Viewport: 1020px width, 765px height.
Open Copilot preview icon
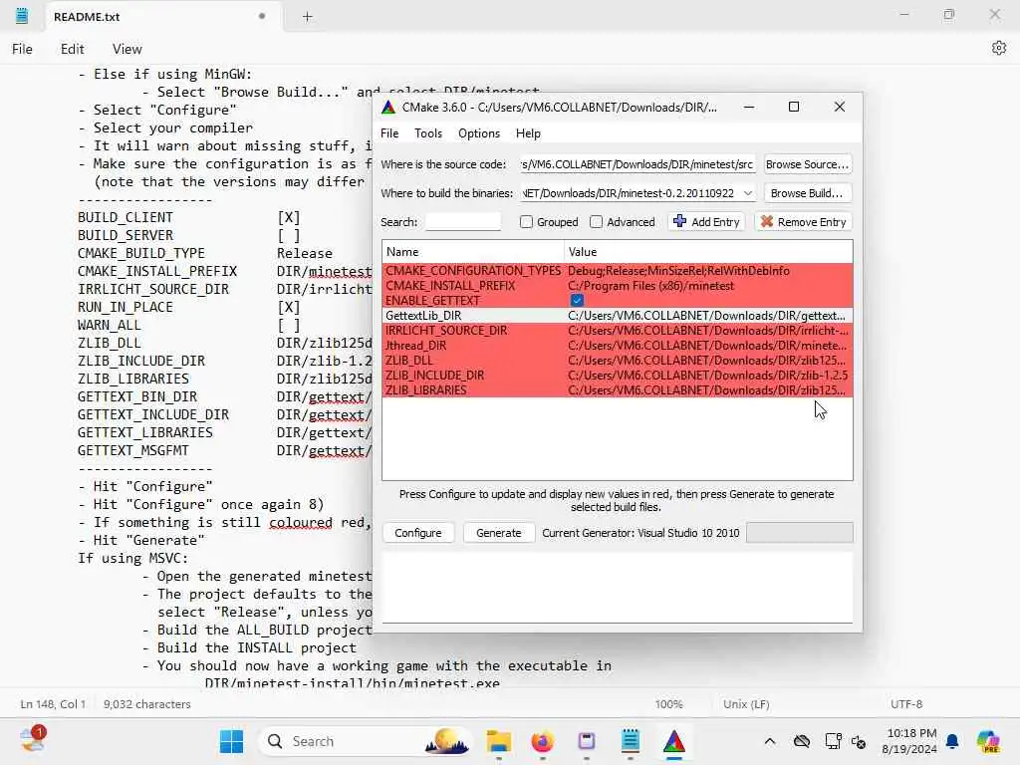pos(988,741)
